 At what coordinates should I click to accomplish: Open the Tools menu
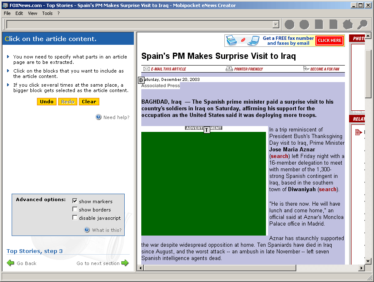(47, 13)
